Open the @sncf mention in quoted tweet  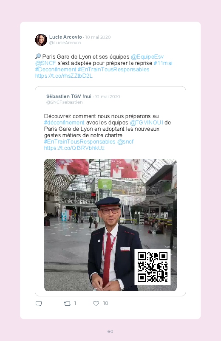coord(125,141)
